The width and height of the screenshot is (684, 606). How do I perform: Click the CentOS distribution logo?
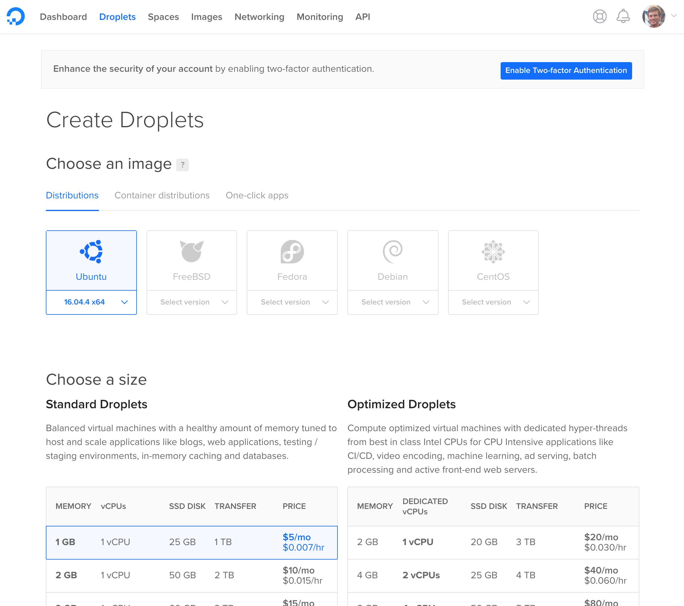click(x=493, y=252)
